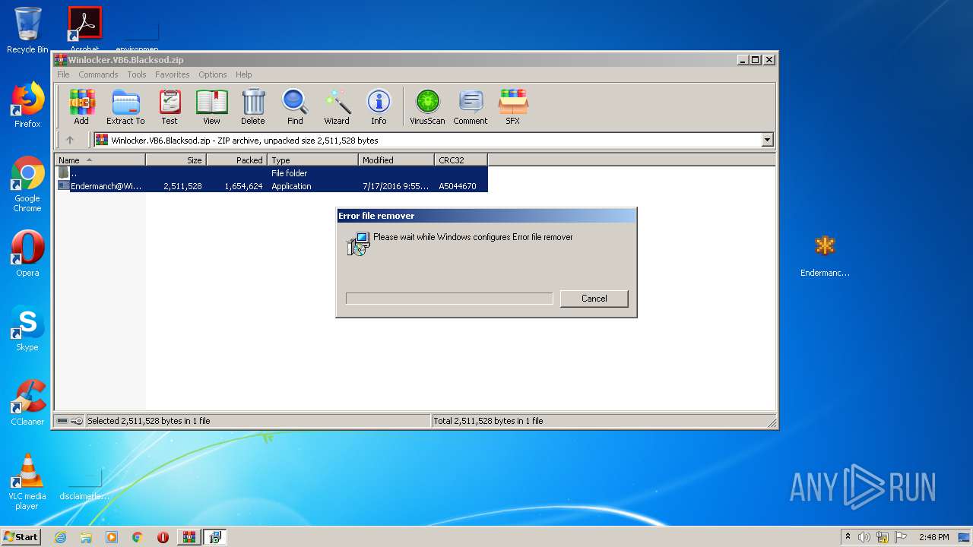Sort the list by Name column
This screenshot has height=547, width=973.
point(100,160)
